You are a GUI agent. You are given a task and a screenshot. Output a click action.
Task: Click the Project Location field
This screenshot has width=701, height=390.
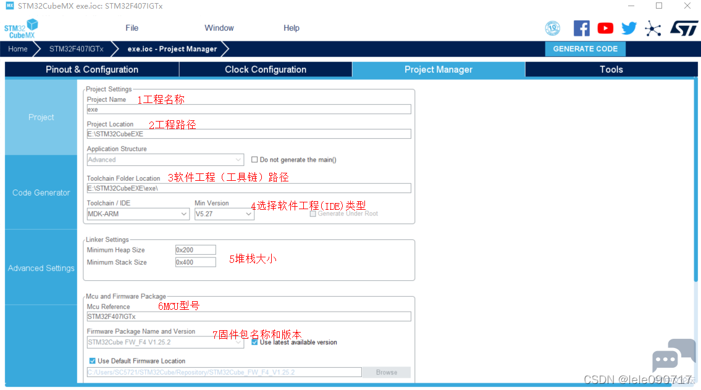pos(249,134)
